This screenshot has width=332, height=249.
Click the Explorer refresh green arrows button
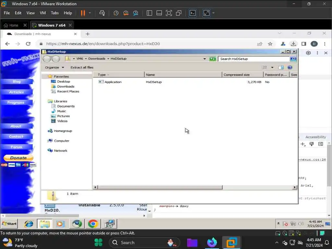pos(212,59)
